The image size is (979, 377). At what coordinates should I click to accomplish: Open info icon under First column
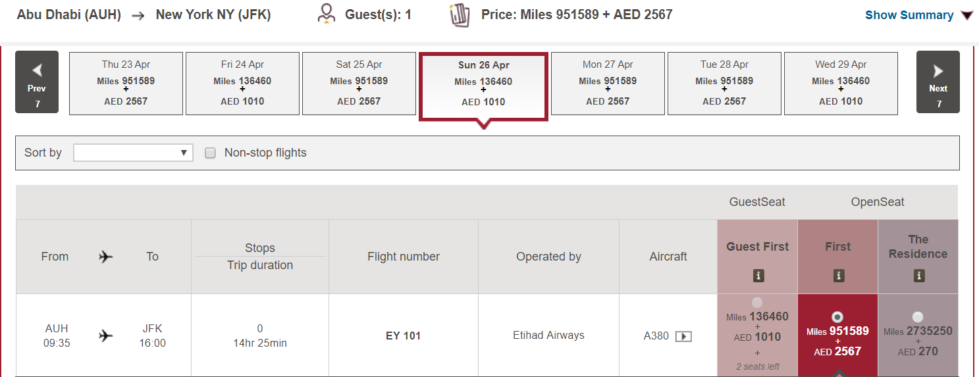pyautogui.click(x=838, y=276)
